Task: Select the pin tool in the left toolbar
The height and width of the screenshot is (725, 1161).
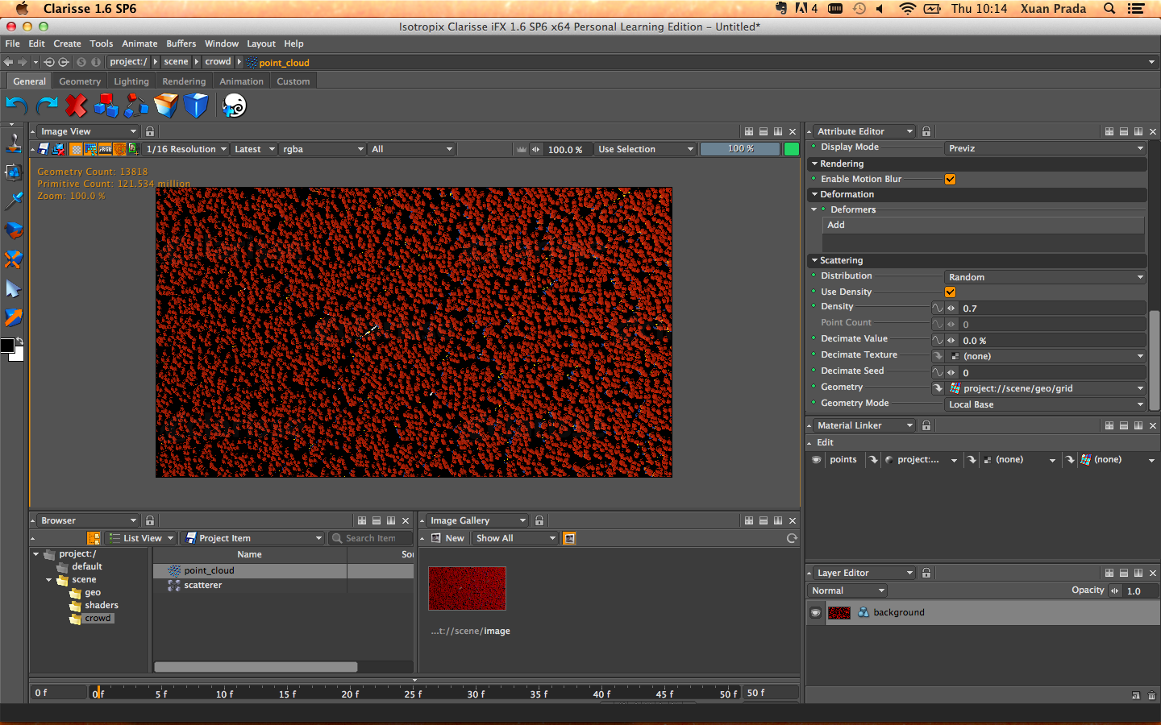Action: pos(14,200)
